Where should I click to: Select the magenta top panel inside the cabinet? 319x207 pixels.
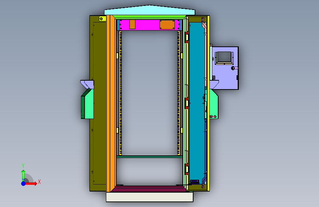149,25
